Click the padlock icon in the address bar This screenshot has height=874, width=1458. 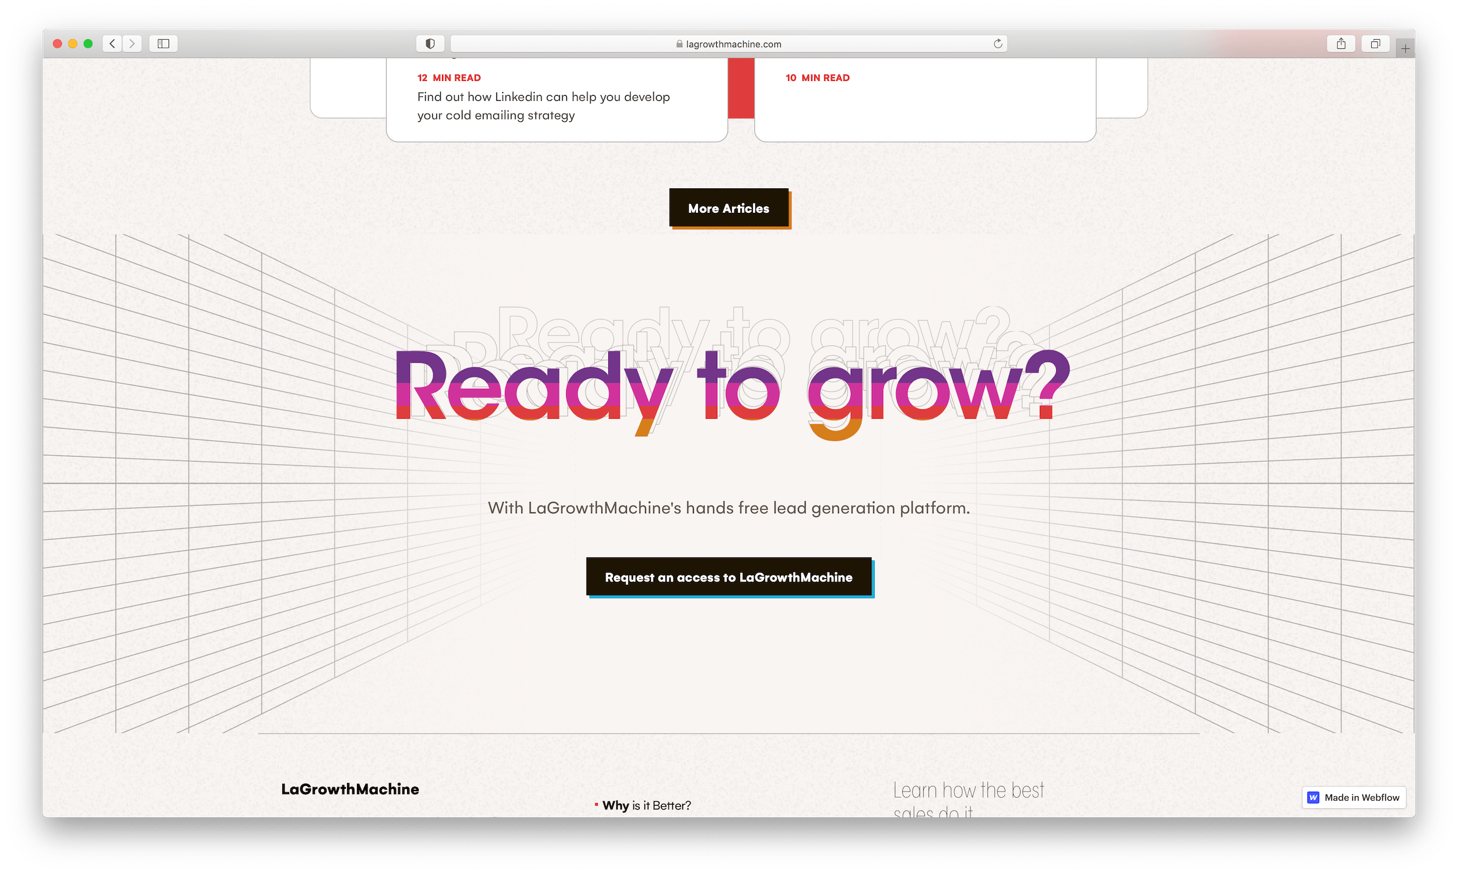[679, 44]
